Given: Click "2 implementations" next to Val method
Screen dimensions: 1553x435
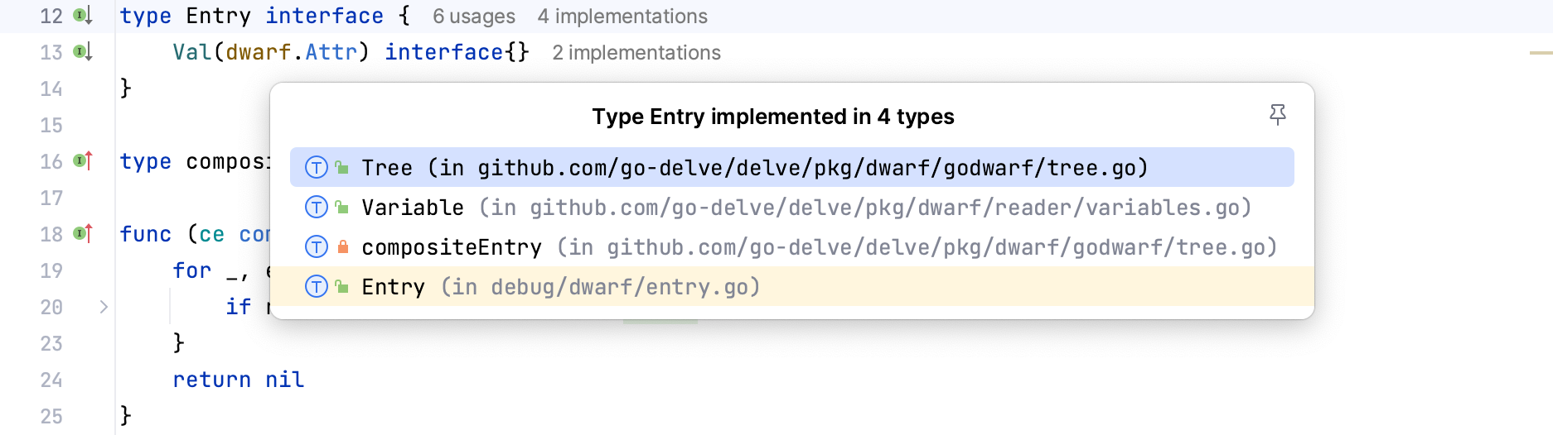Looking at the screenshot, I should pyautogui.click(x=636, y=53).
